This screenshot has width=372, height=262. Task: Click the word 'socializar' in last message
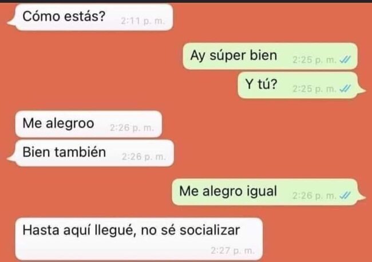pos(209,230)
